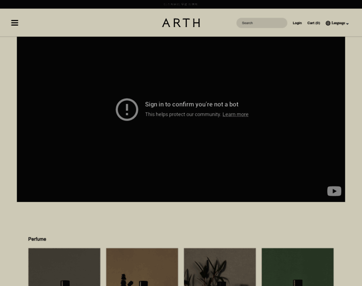Open the second perfume thumbnail, brown
Image resolution: width=362 pixels, height=286 pixels.
point(142,267)
